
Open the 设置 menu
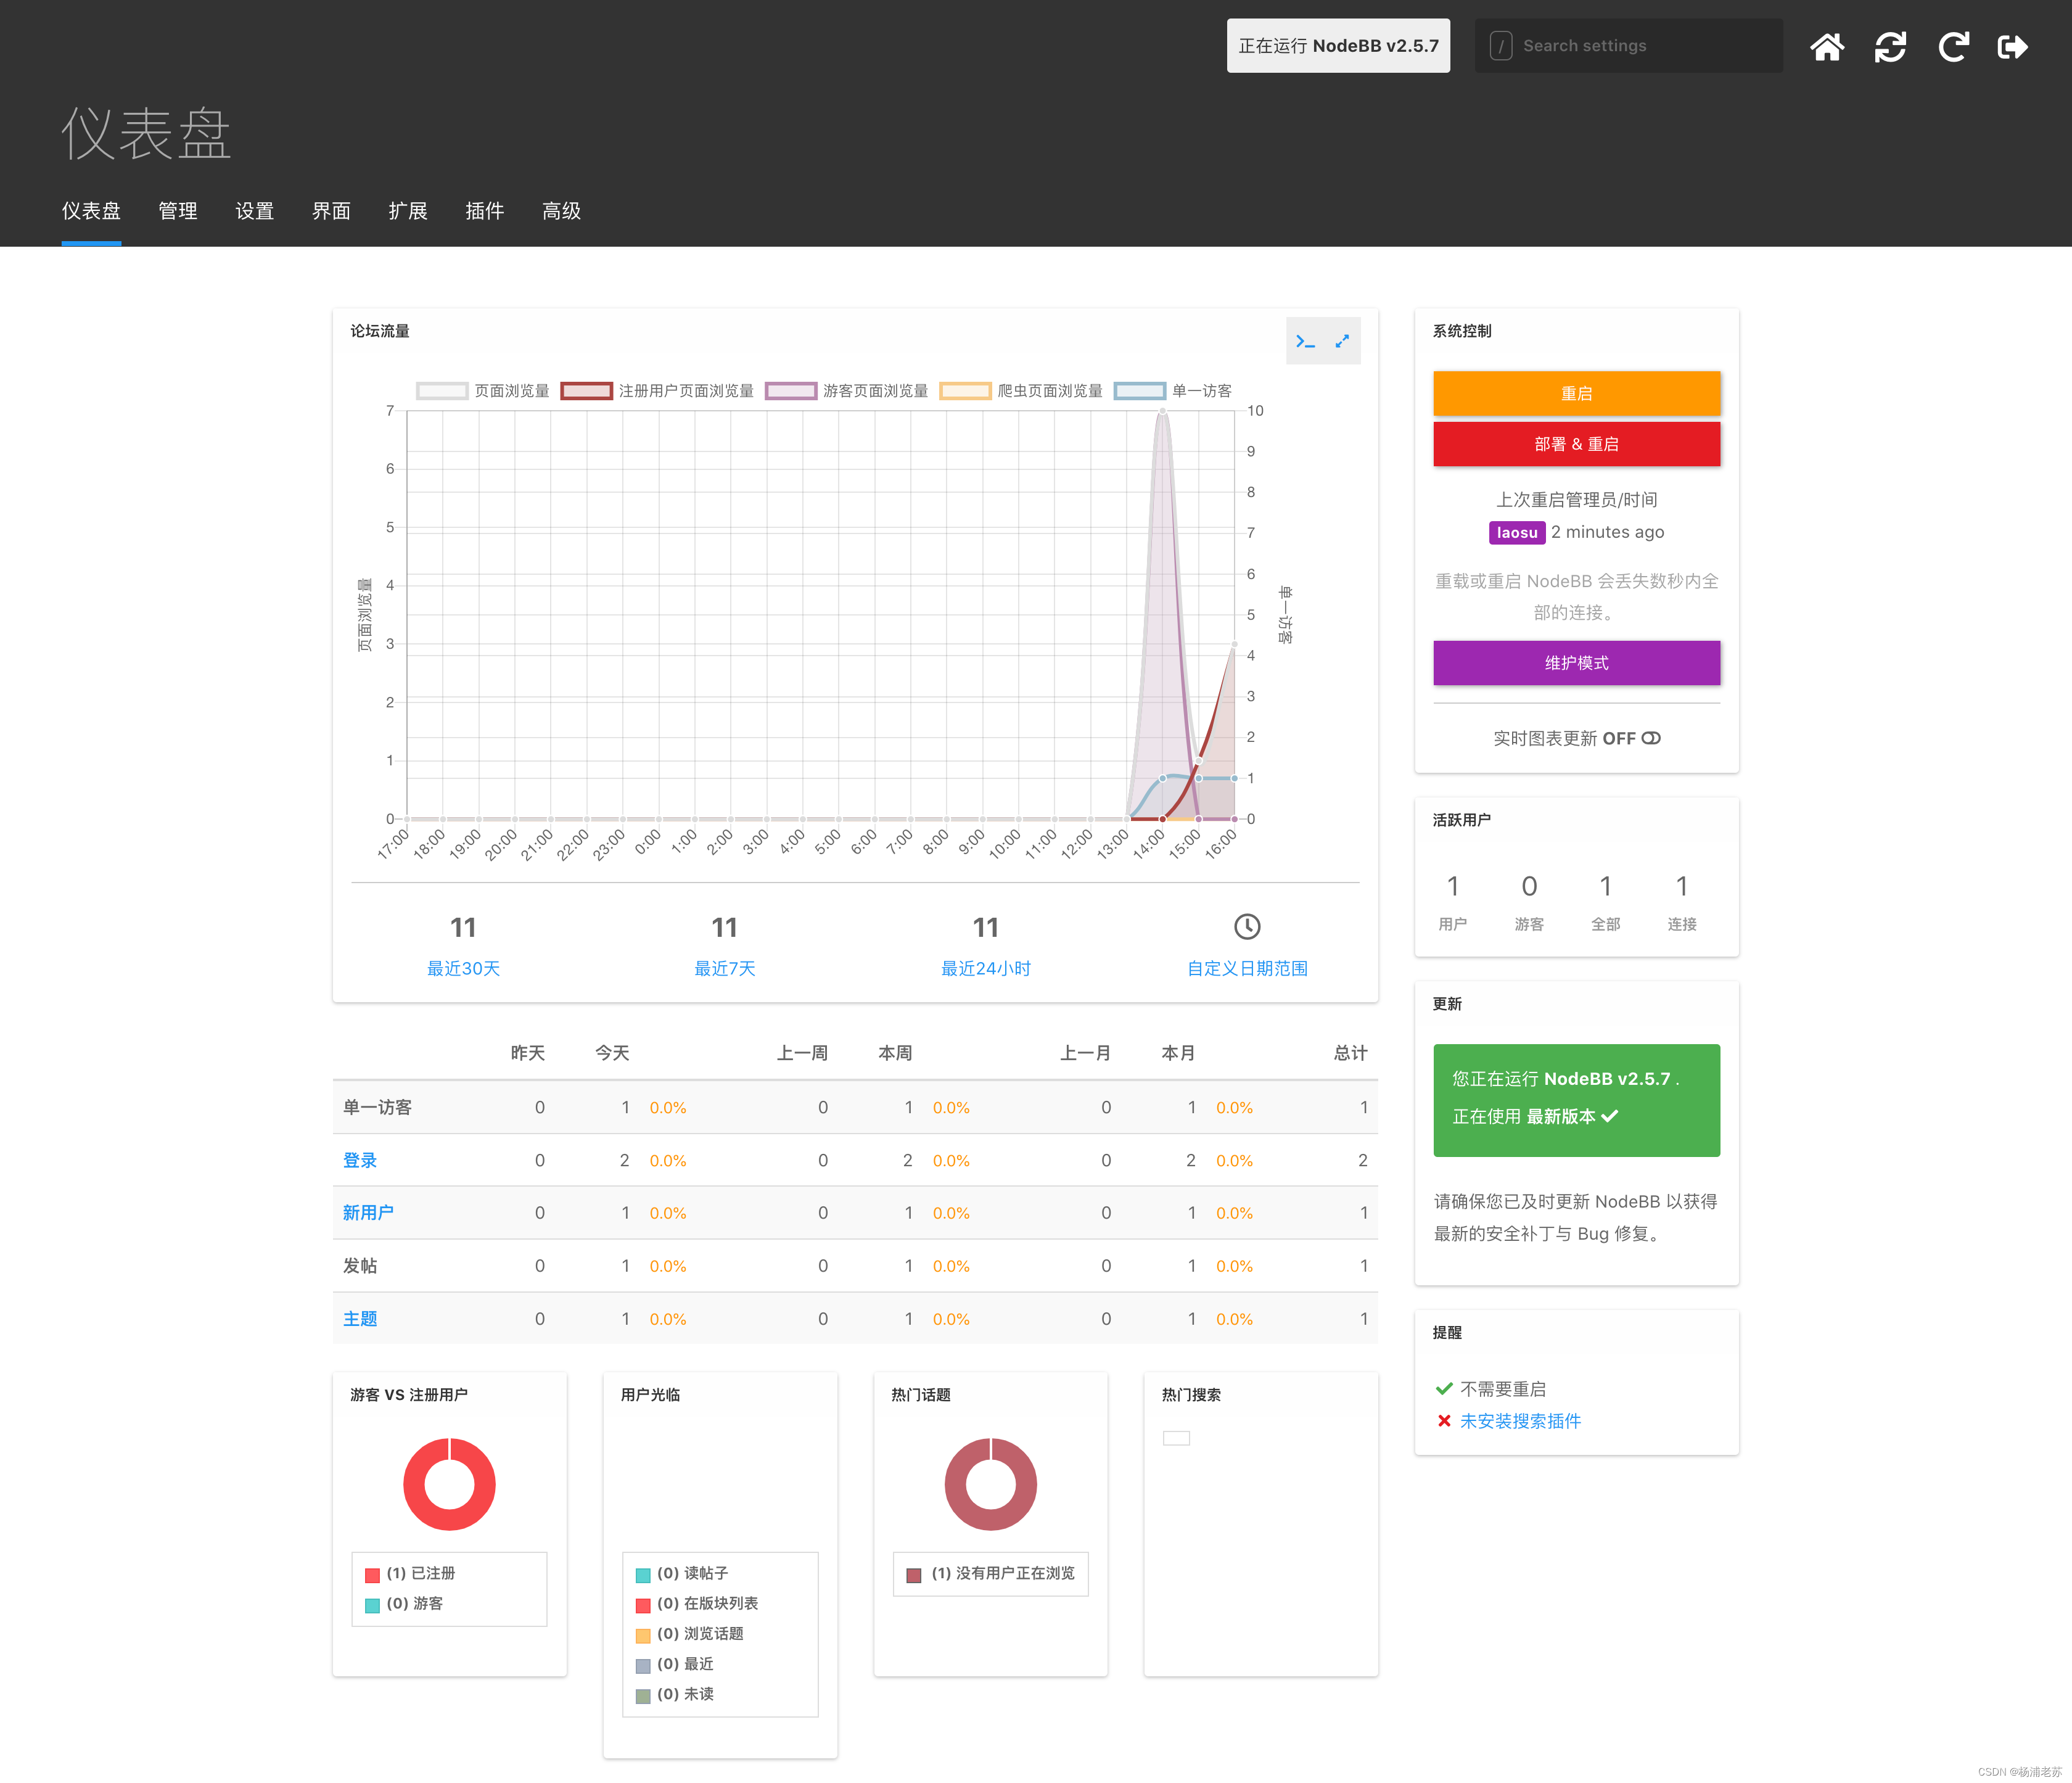[x=254, y=211]
